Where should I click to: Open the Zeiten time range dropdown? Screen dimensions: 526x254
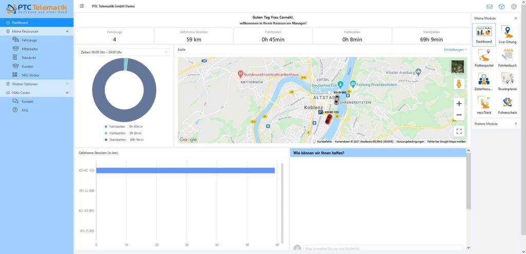coord(124,52)
